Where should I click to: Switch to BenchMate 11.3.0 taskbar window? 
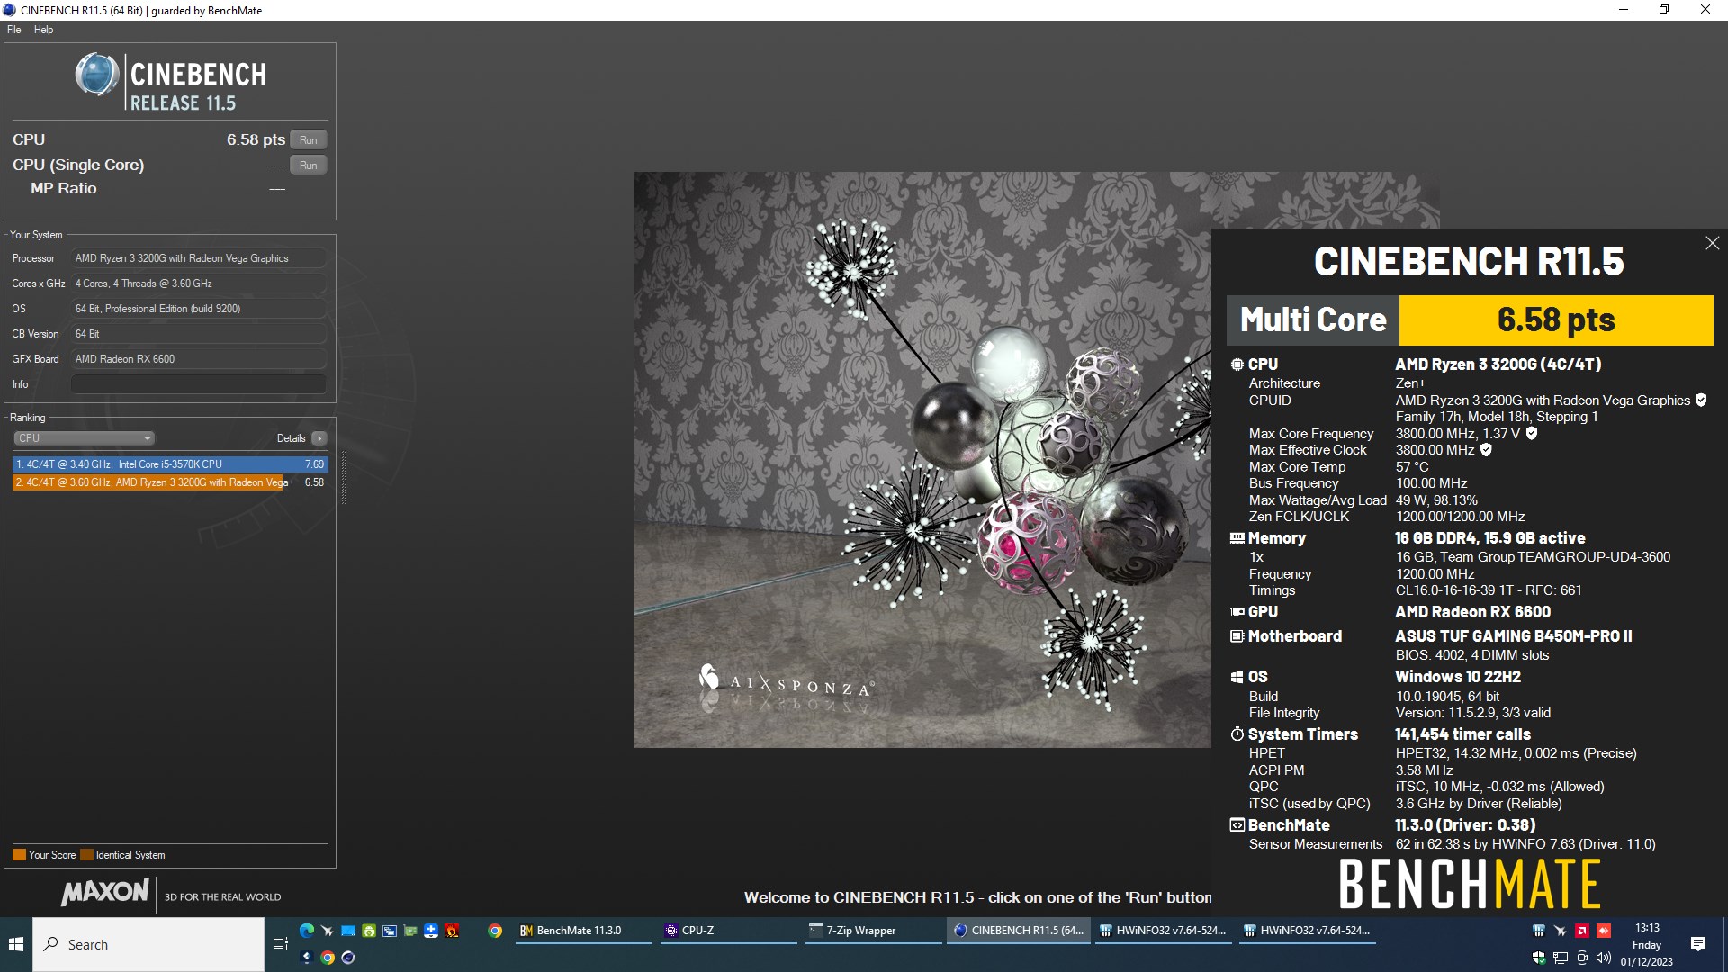click(584, 931)
